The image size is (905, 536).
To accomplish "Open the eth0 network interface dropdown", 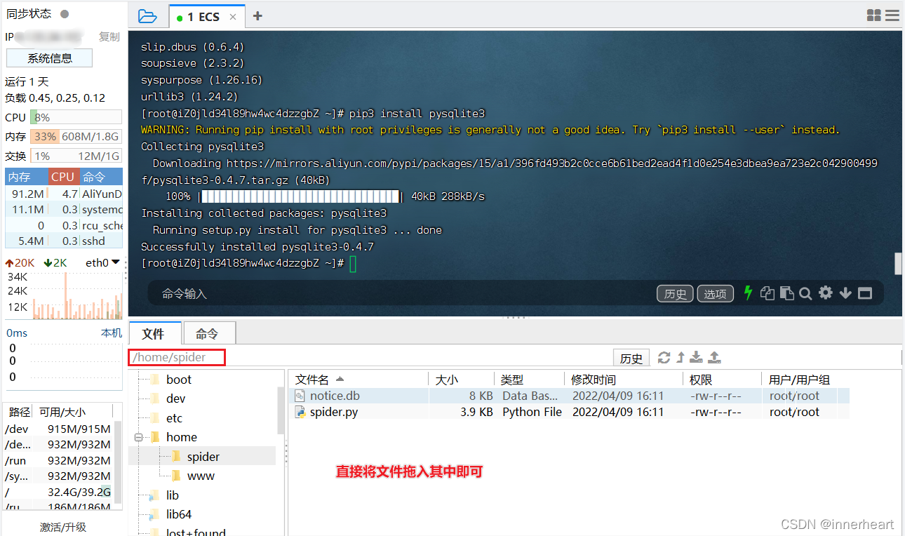I will pos(102,263).
